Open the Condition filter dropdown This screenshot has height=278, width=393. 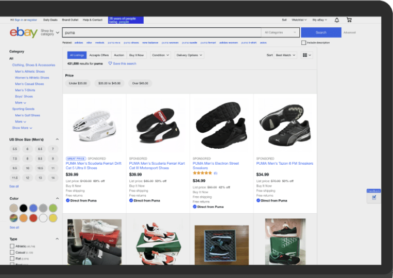tap(160, 55)
